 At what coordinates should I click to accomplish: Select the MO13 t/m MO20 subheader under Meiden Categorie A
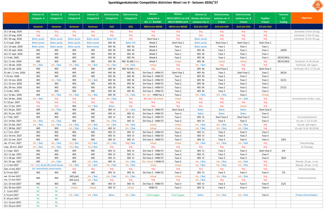[153, 27]
